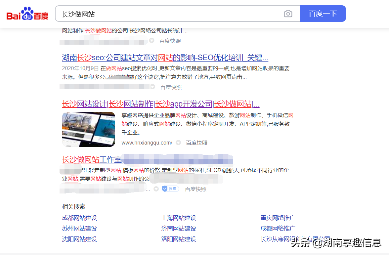Open 百度快照 next to www.hnxiangqu.com/
The image size is (389, 255).
pos(197,143)
